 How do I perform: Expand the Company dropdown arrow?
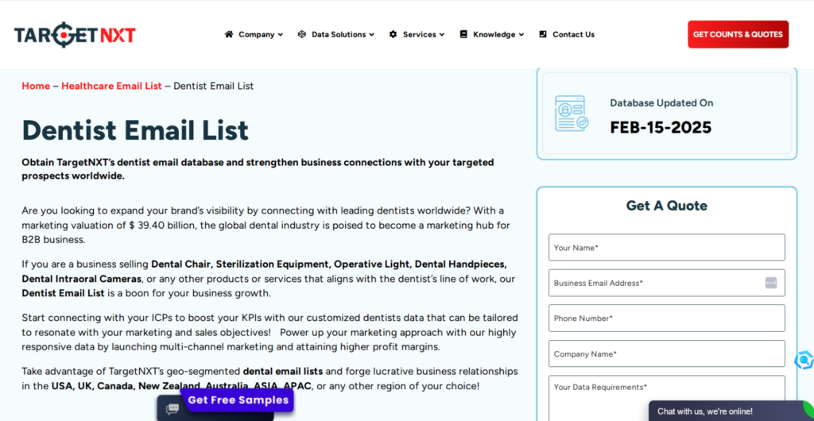(281, 35)
